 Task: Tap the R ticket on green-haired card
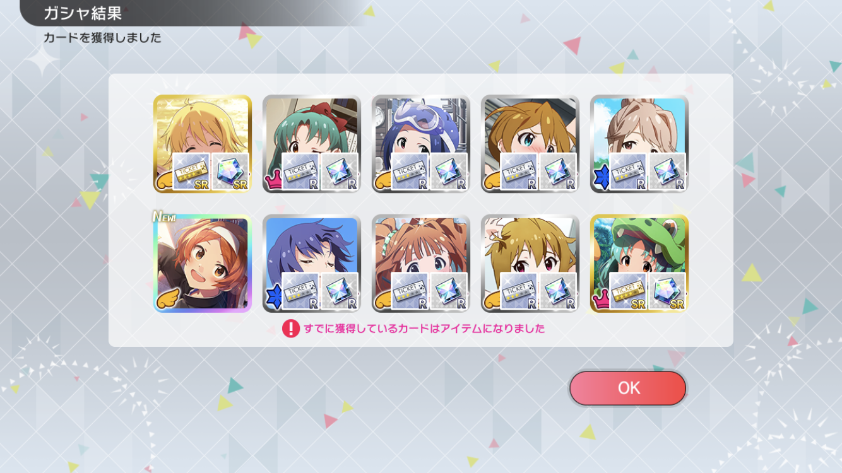click(x=301, y=172)
